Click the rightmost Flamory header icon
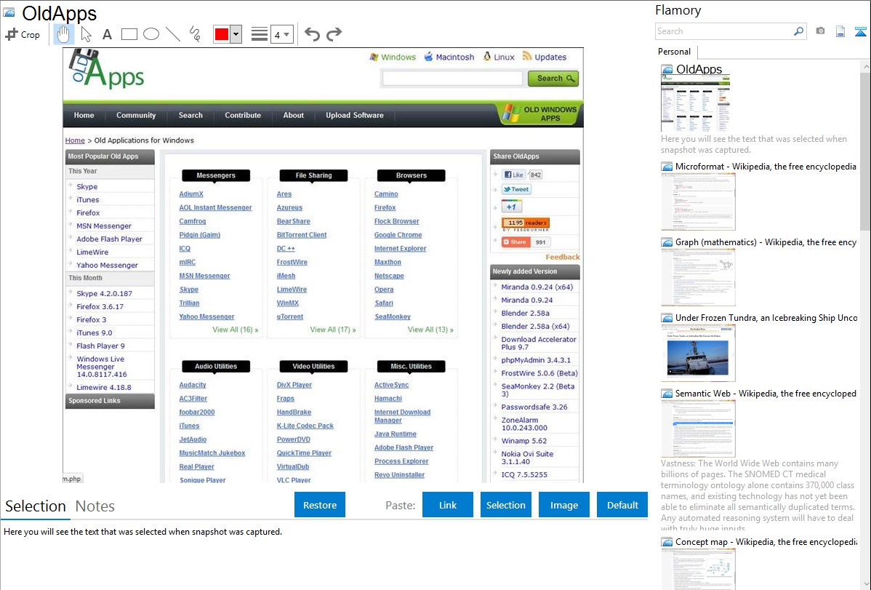Image resolution: width=871 pixels, height=590 pixels. click(860, 31)
